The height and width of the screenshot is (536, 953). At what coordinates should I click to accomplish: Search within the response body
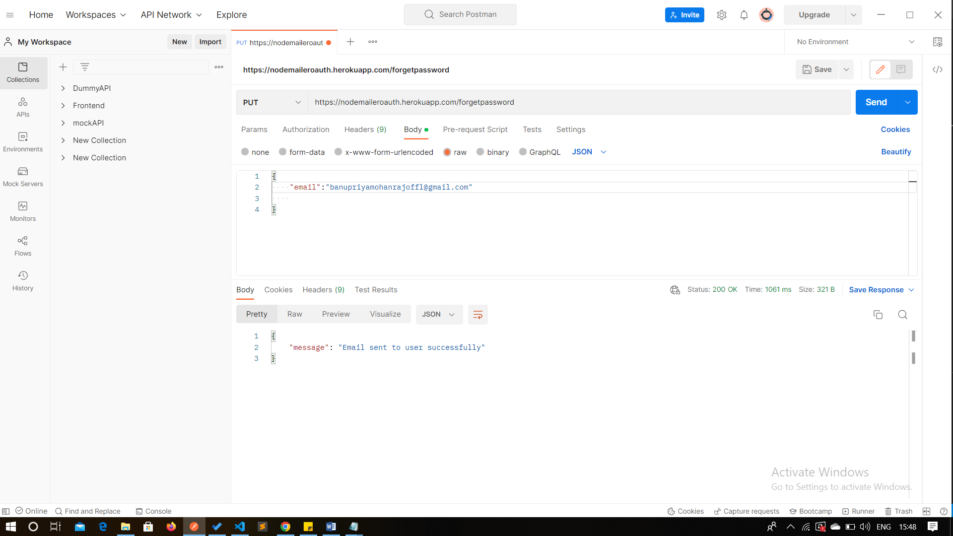click(x=903, y=315)
